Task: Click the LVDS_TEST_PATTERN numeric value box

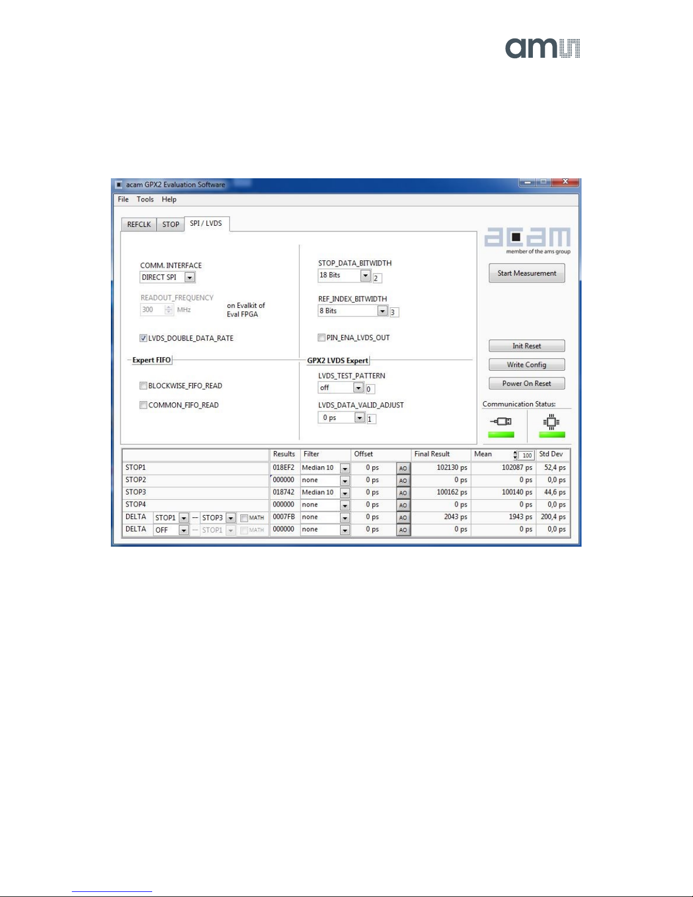Action: click(369, 389)
